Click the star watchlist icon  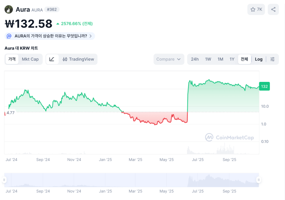pyautogui.click(x=253, y=9)
